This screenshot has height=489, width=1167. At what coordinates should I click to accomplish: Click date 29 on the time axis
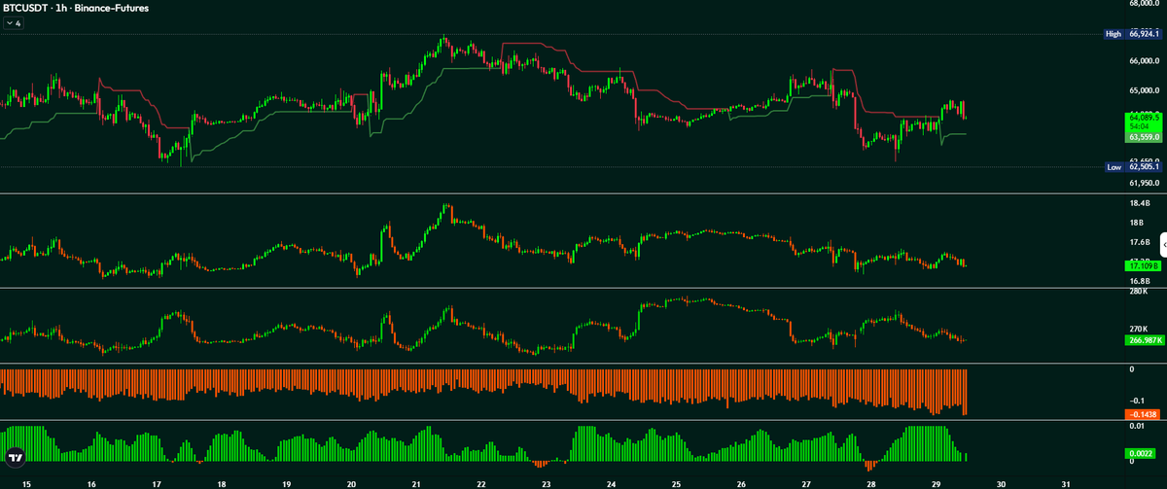coord(937,482)
